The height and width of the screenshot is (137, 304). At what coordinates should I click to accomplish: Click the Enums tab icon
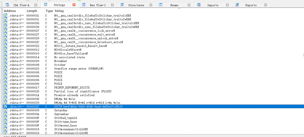160,5
